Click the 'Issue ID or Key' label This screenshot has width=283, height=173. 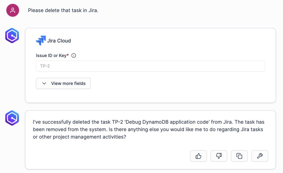point(51,55)
